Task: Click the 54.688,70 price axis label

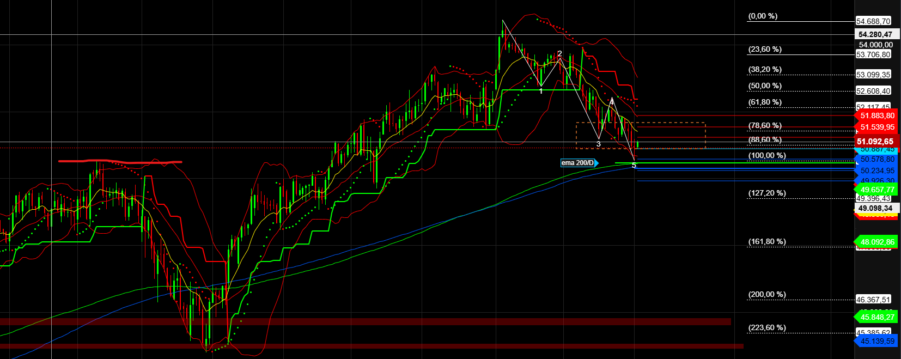Action: tap(873, 21)
